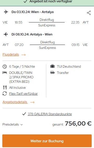The height and width of the screenshot is (148, 94).
Task: Click the bed icon next to DOUBLE/TWIN room
Action: pos(5,73)
